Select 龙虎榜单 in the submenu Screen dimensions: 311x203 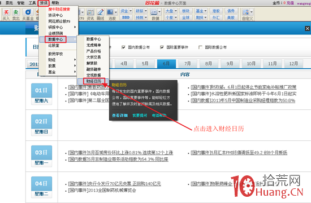point(93,45)
